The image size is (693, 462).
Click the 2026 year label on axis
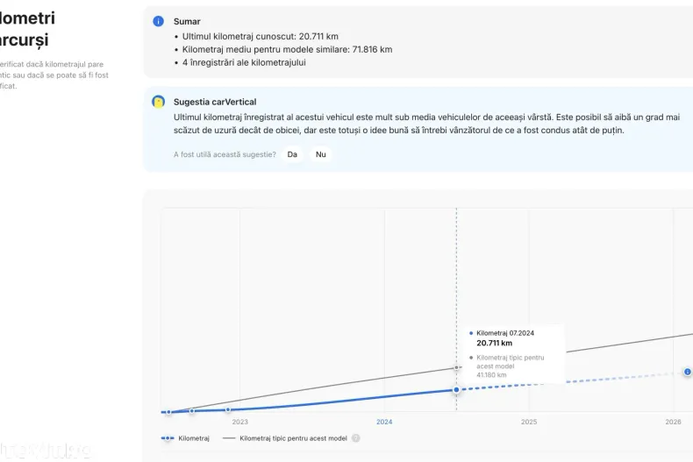tap(673, 422)
